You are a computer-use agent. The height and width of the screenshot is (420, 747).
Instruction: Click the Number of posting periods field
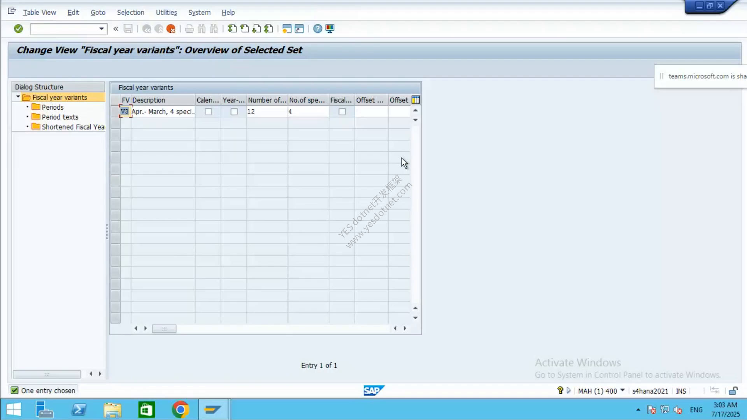267,112
